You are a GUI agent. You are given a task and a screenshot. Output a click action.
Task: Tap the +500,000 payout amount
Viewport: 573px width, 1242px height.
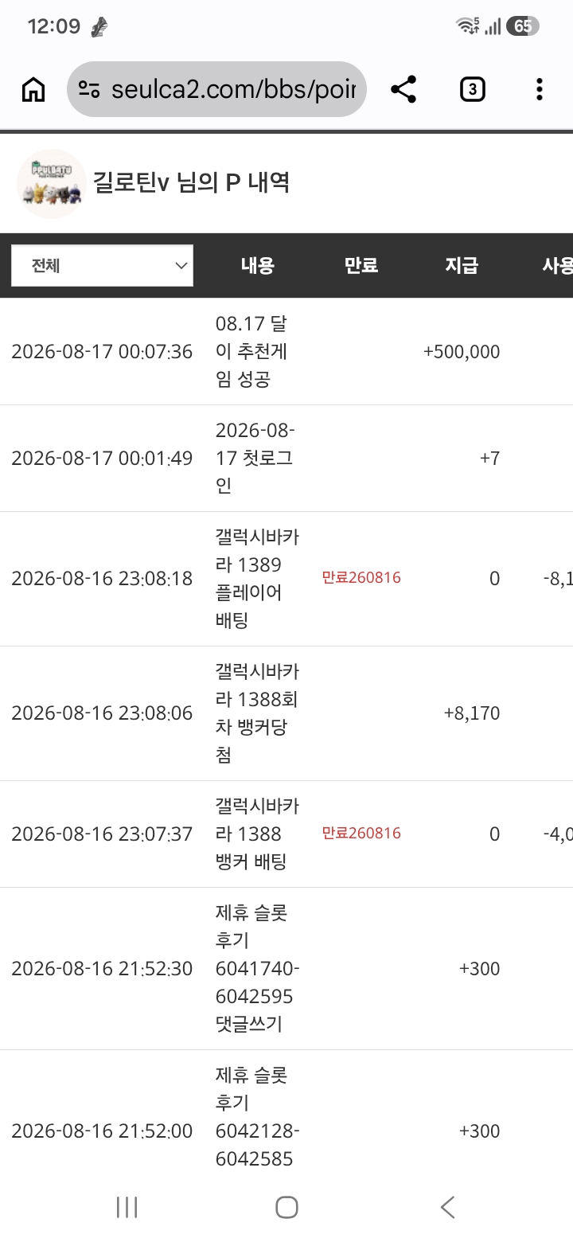coord(462,352)
